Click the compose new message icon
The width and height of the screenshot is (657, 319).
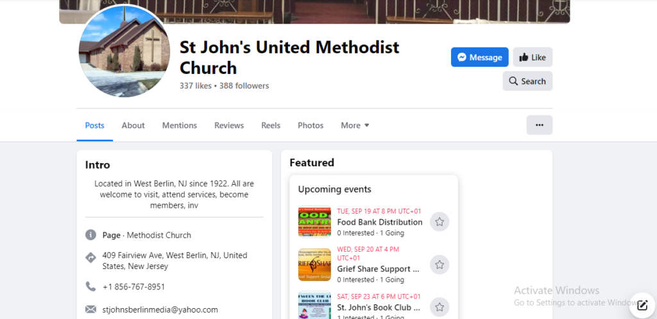(x=642, y=305)
